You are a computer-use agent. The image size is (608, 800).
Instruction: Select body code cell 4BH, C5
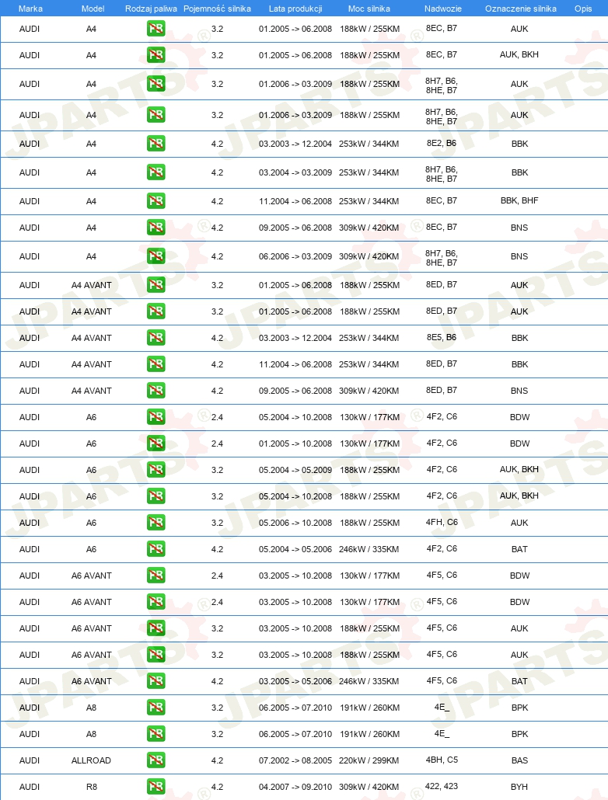pyautogui.click(x=442, y=760)
